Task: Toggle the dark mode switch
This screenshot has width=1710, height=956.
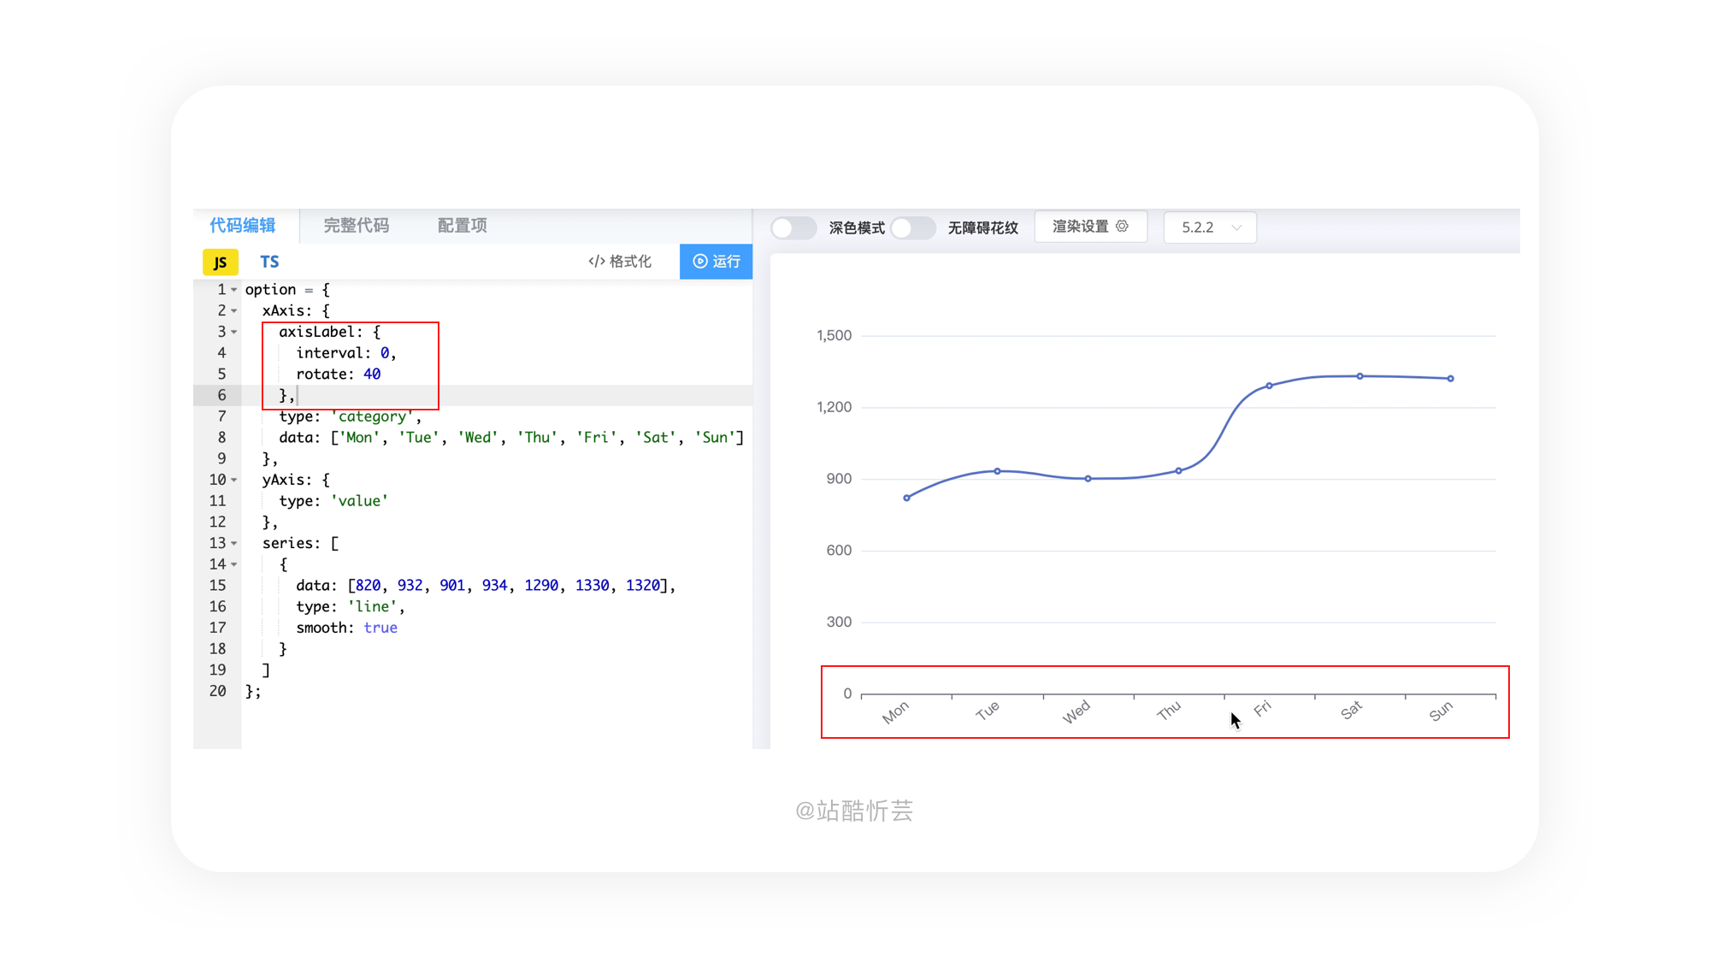Action: pos(793,227)
